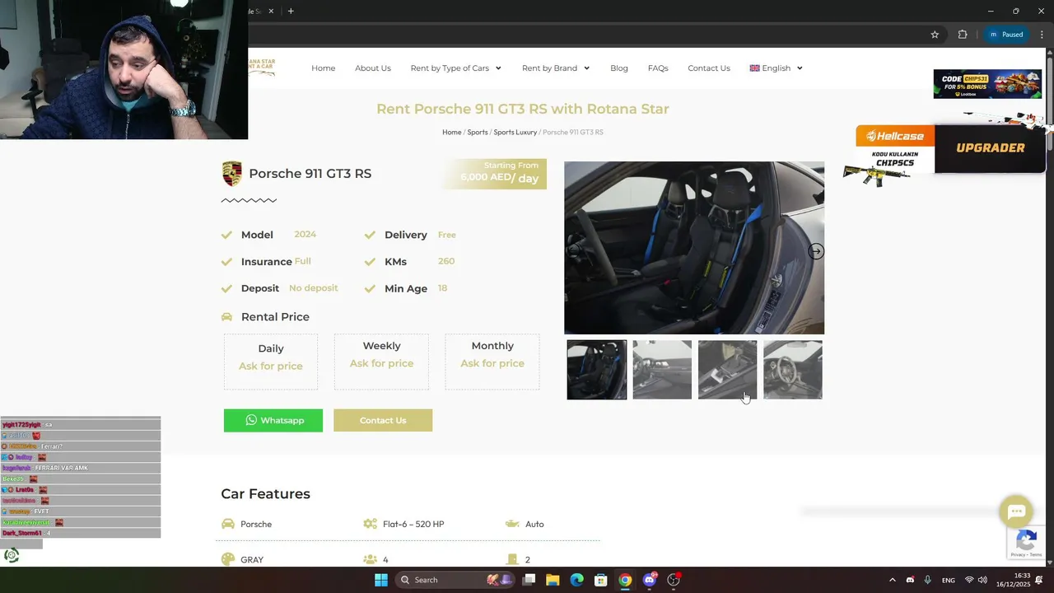Screen dimensions: 1054x593
Task: Open the Windows Start menu
Action: 381,580
